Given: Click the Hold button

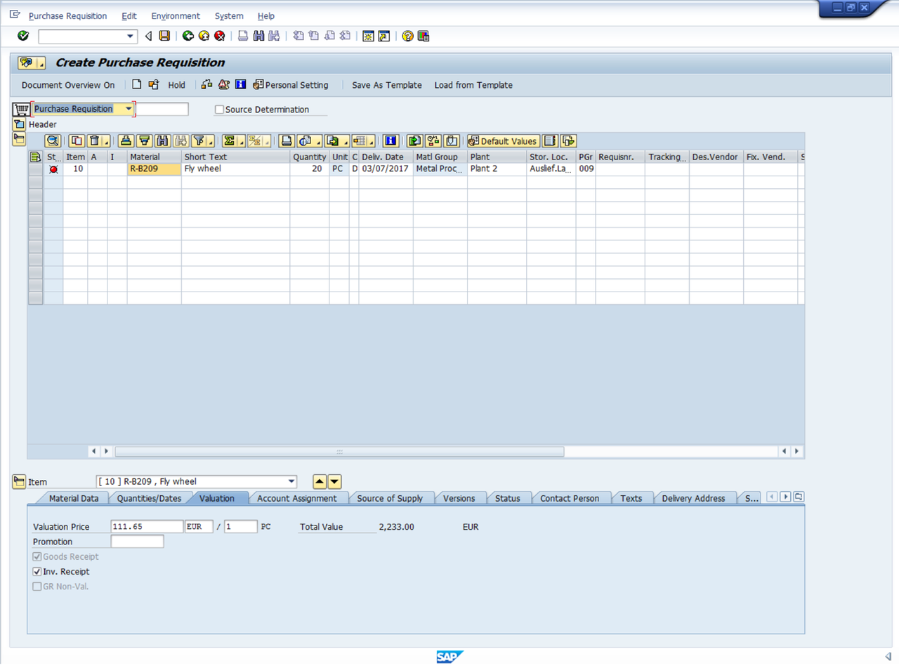Looking at the screenshot, I should (x=176, y=85).
